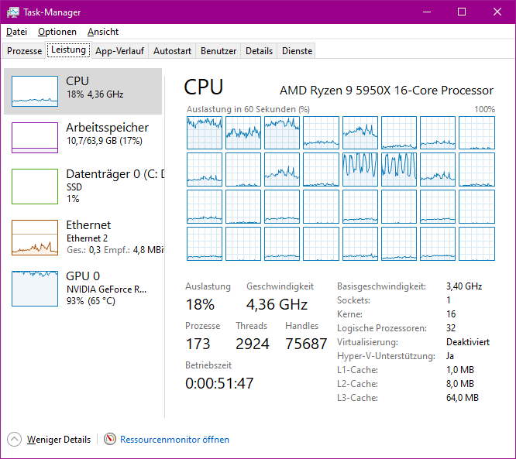Click the Basisgeschwindigkeit value 3,40 GHz

464,286
